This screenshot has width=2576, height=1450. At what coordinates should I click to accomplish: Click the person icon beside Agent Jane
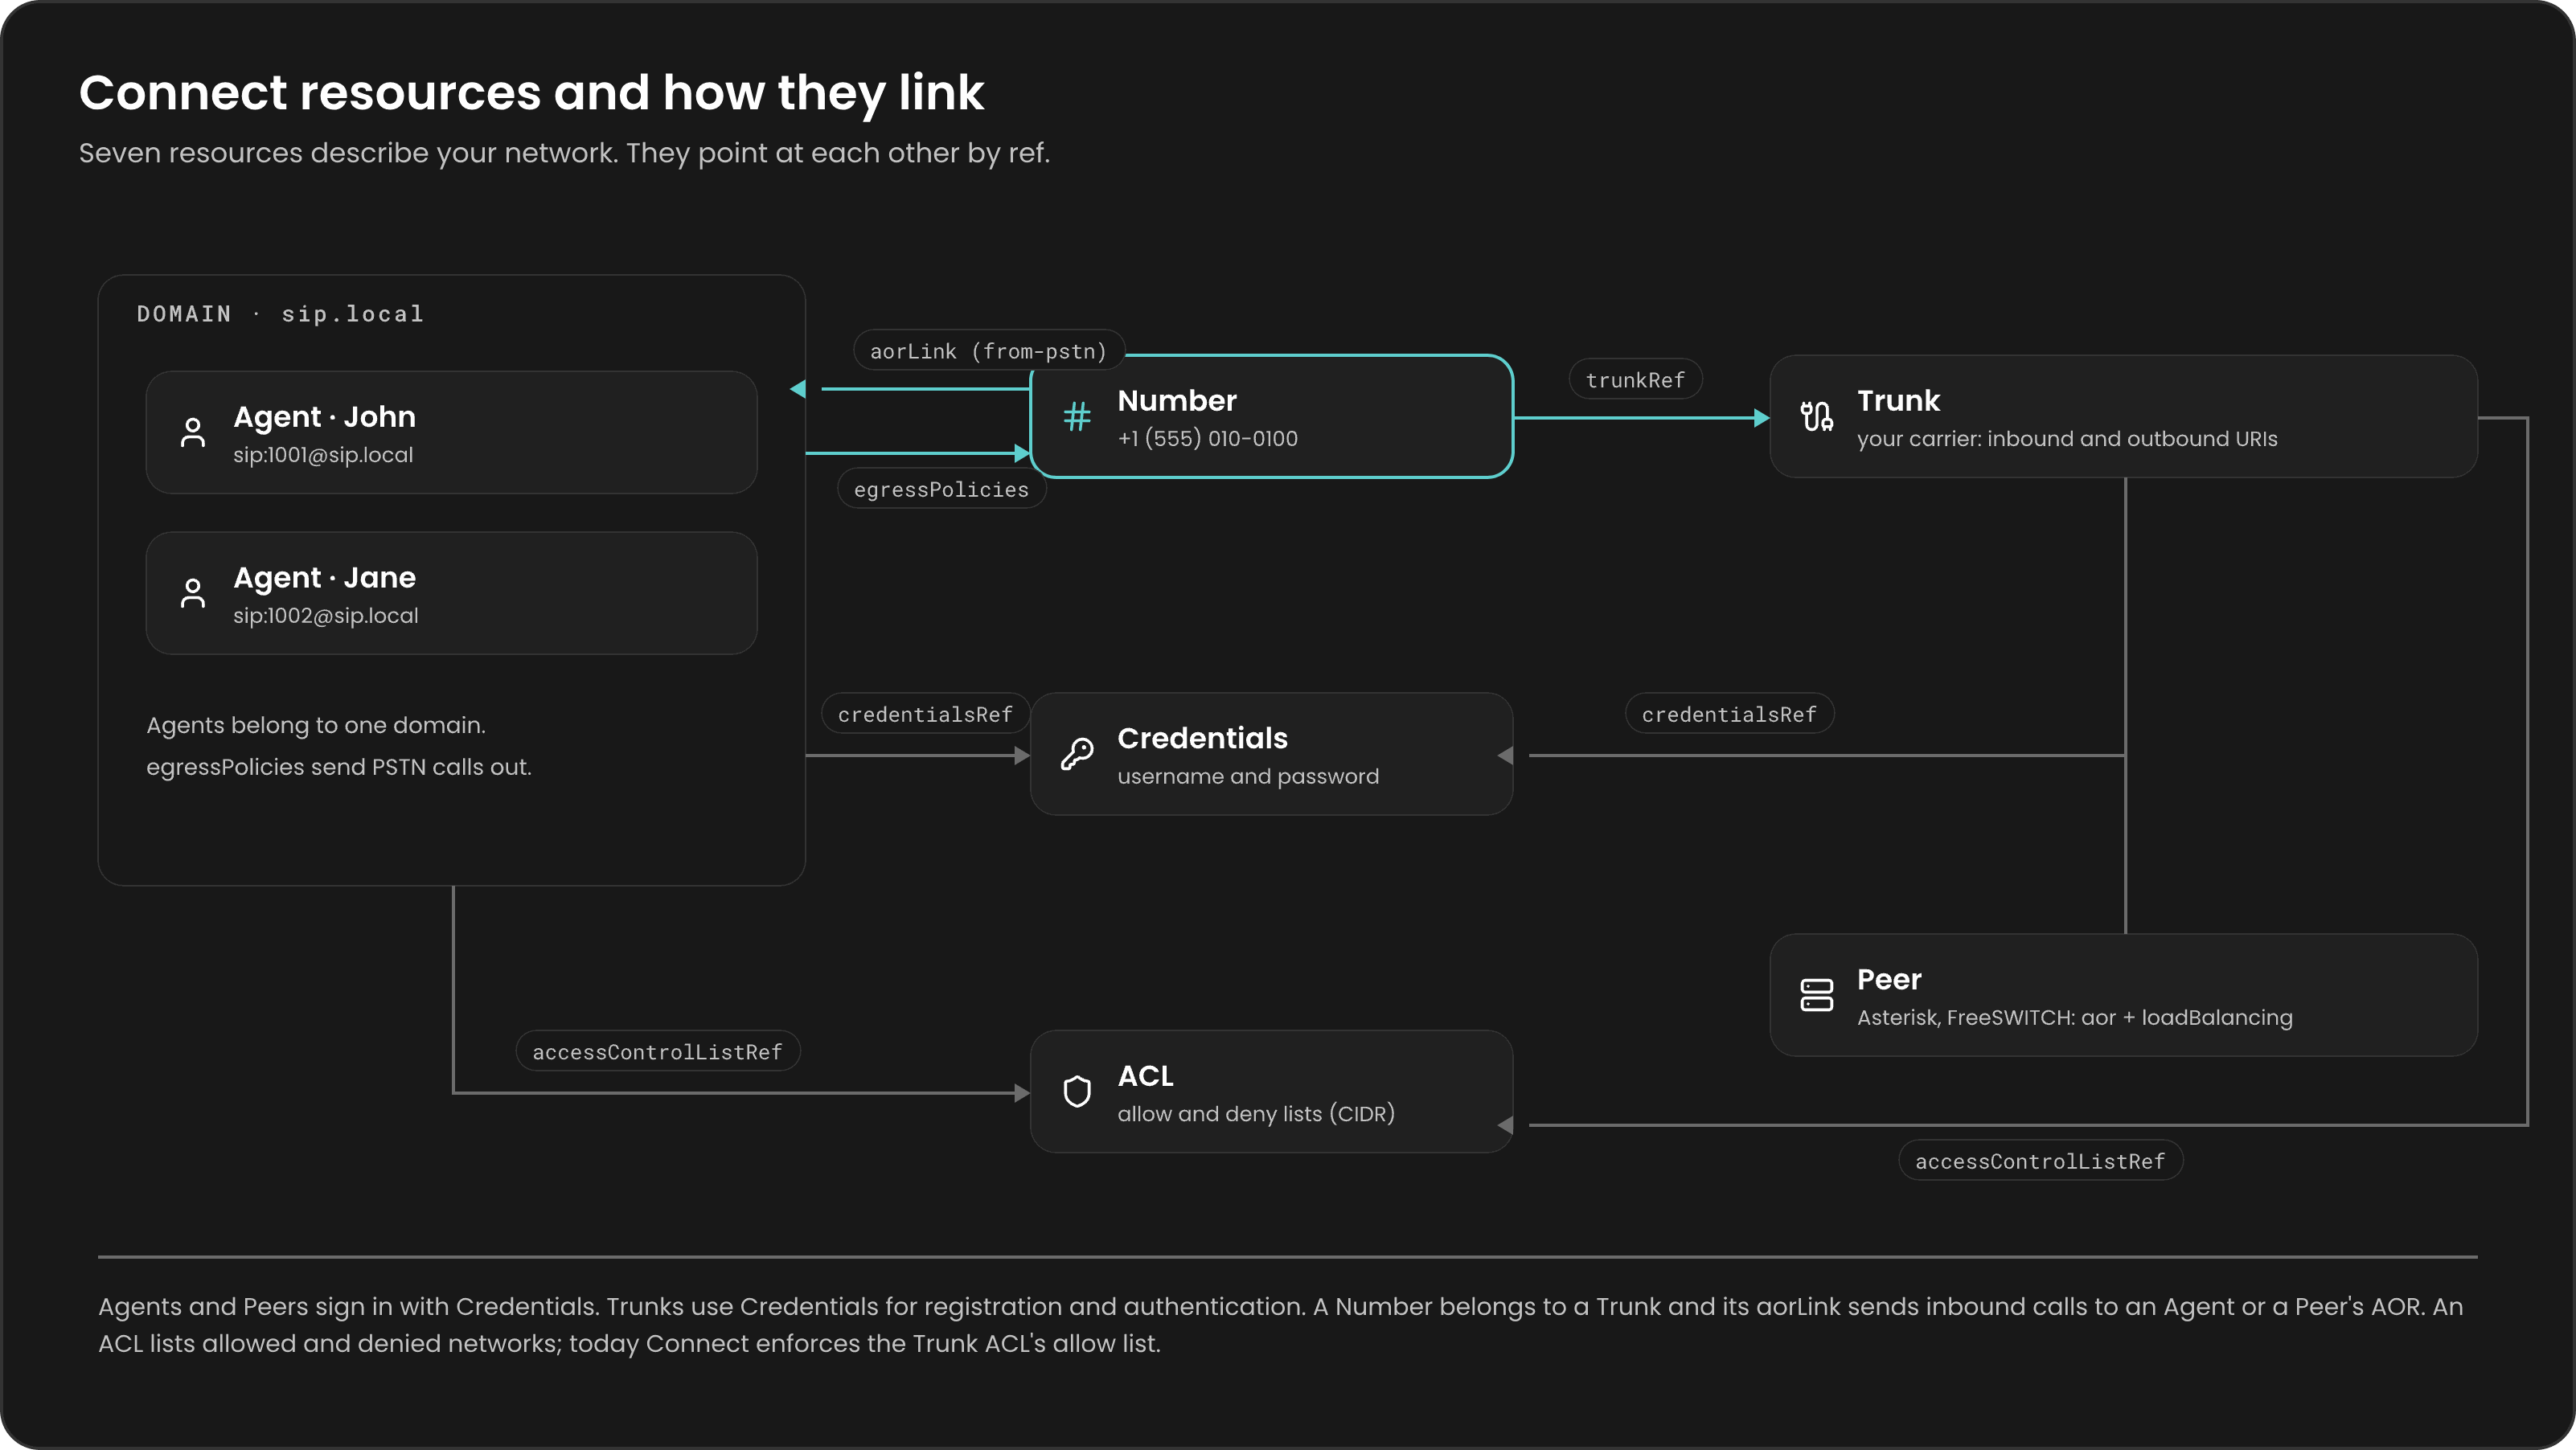193,593
